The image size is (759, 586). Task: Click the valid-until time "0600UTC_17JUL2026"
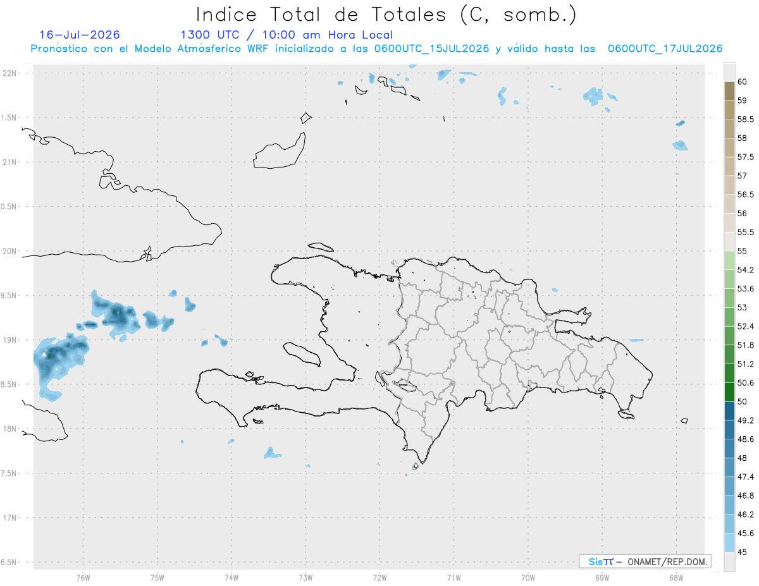coord(665,49)
